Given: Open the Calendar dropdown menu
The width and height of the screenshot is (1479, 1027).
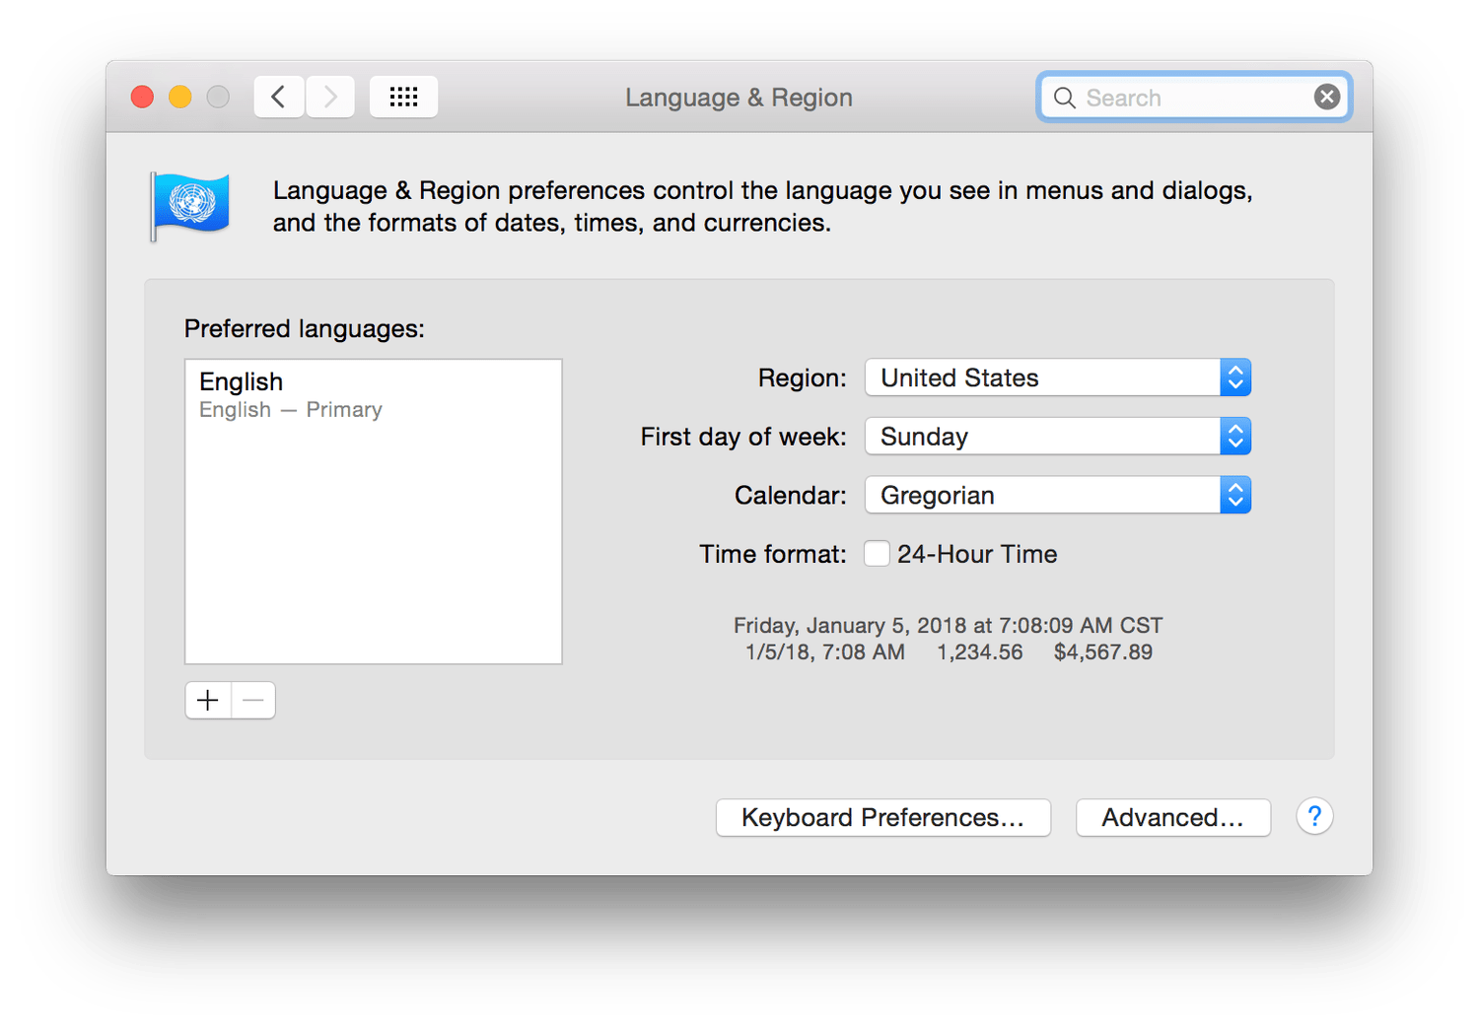Looking at the screenshot, I should [x=1057, y=496].
